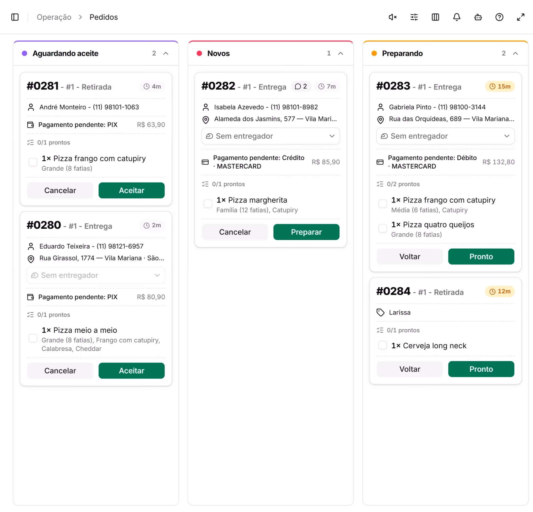
Task: Collapse the Novos column
Action: (x=341, y=53)
